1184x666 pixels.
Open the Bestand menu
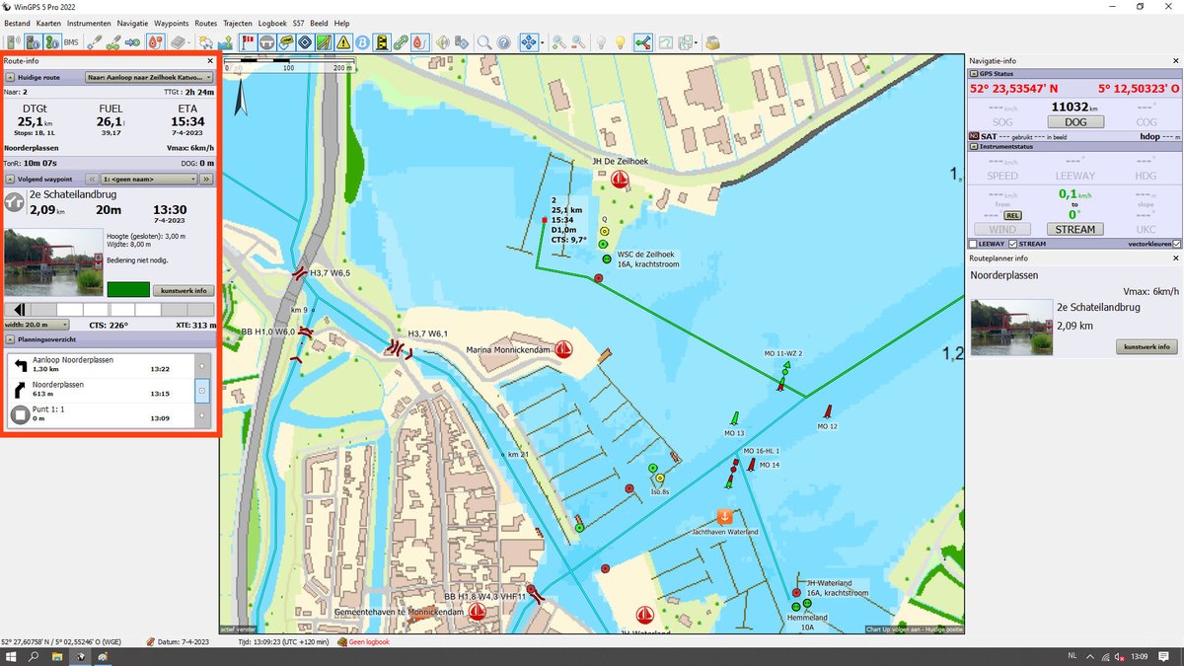pyautogui.click(x=17, y=23)
